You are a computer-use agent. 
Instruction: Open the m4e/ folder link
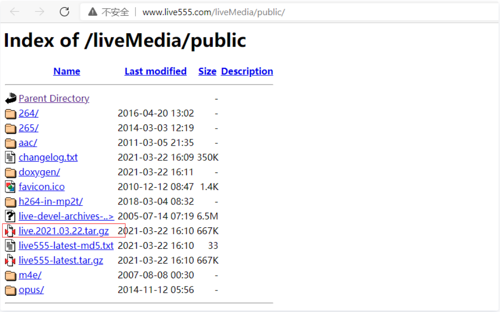tap(30, 275)
